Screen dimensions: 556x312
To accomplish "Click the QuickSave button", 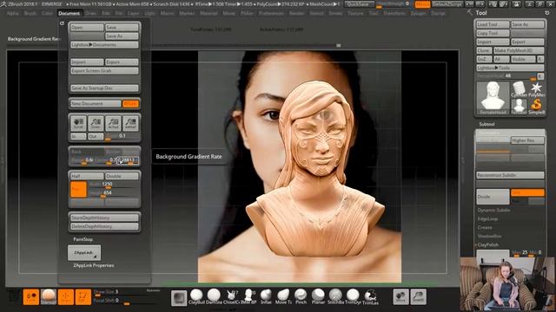I will coord(359,4).
